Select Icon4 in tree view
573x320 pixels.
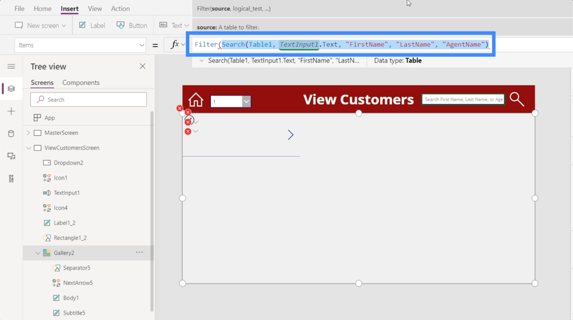[60, 208]
